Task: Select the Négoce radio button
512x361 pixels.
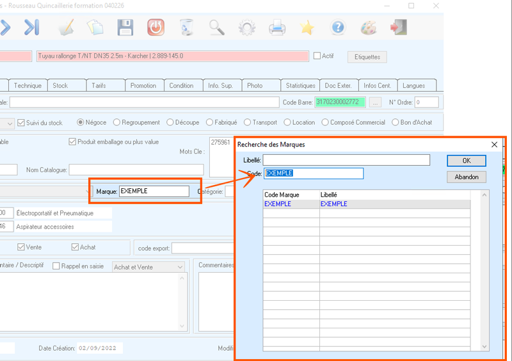Action: [x=81, y=122]
